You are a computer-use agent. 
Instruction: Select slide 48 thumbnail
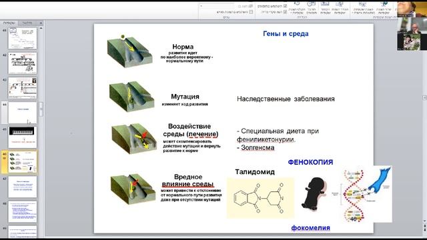(22, 212)
